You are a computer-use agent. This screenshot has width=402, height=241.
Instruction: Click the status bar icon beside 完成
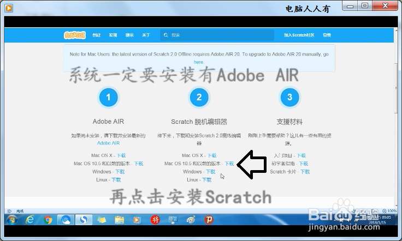[9, 211]
